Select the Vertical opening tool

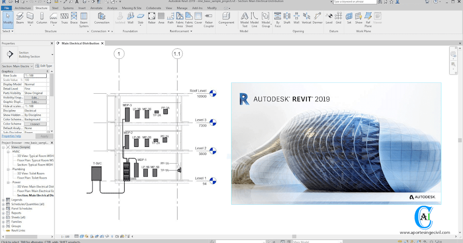306,19
